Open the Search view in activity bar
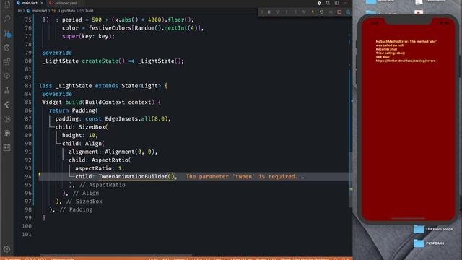The height and width of the screenshot is (260, 462). coord(6,19)
